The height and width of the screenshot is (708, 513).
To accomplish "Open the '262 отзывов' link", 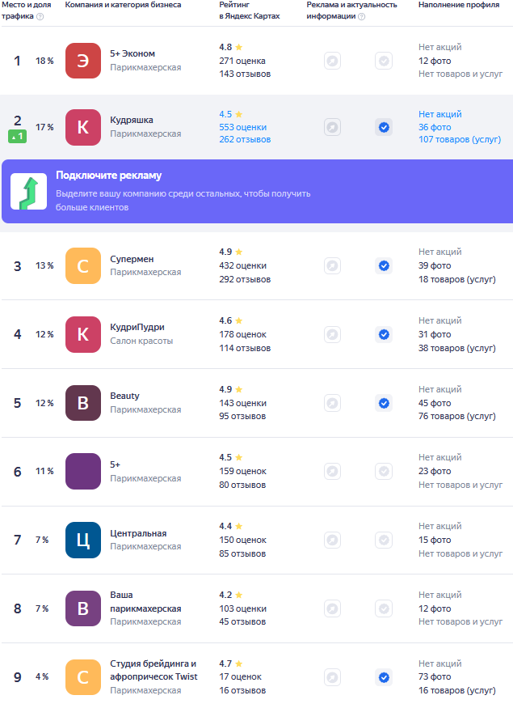I will (x=245, y=139).
